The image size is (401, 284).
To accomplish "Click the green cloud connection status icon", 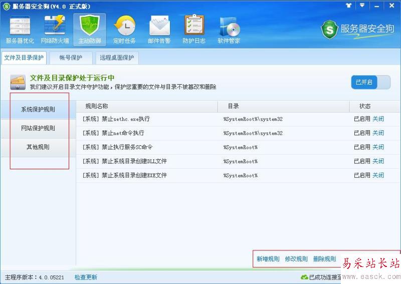I will coord(304,277).
